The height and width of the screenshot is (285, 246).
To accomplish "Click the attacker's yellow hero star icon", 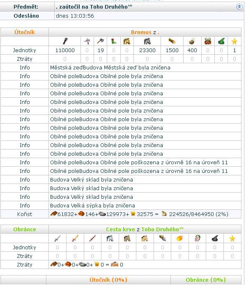I will [x=234, y=41].
